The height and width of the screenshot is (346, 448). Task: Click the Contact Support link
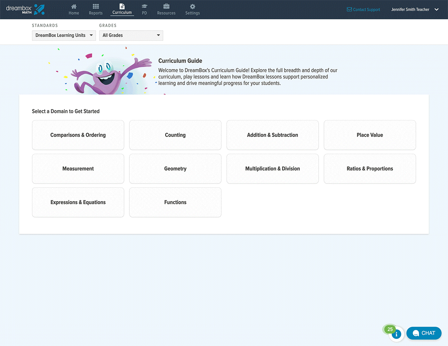click(x=364, y=10)
